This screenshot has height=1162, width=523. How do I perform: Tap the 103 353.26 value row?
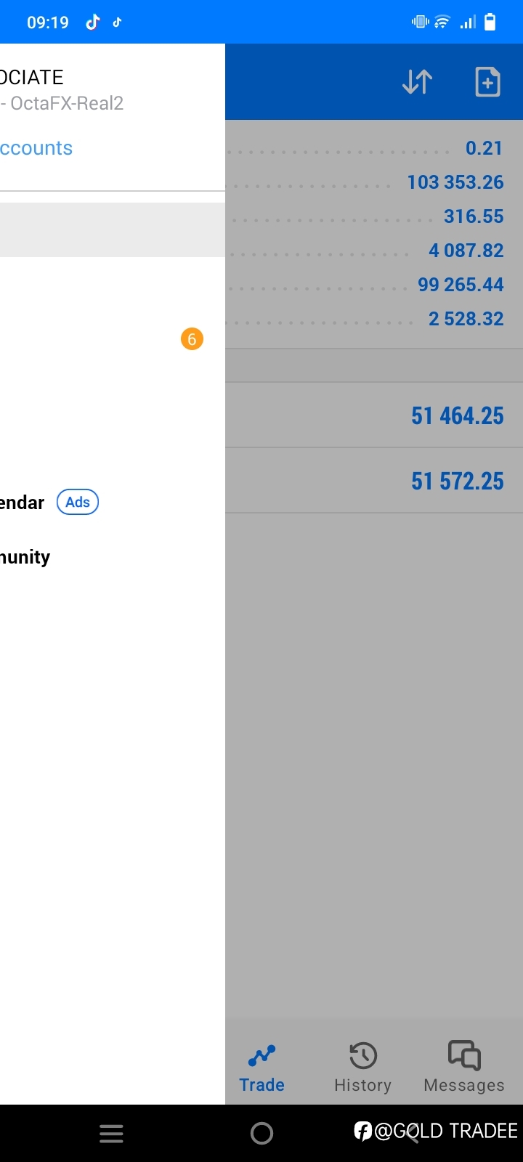pos(374,182)
